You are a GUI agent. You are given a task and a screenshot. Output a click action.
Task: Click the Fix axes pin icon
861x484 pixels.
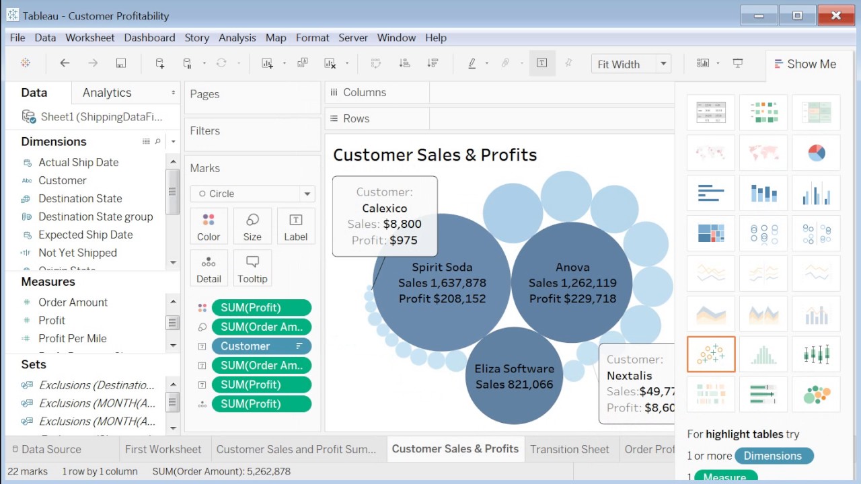568,63
